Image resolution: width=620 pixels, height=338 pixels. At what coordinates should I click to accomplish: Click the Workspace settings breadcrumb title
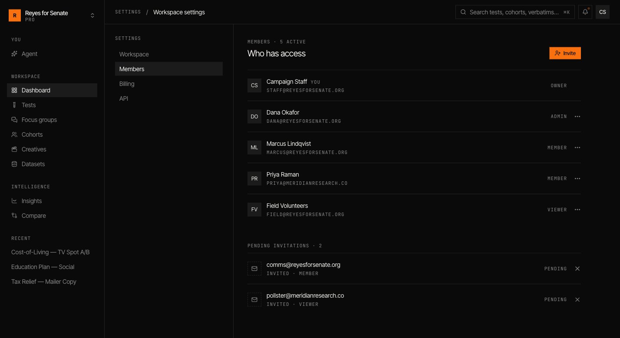point(179,12)
